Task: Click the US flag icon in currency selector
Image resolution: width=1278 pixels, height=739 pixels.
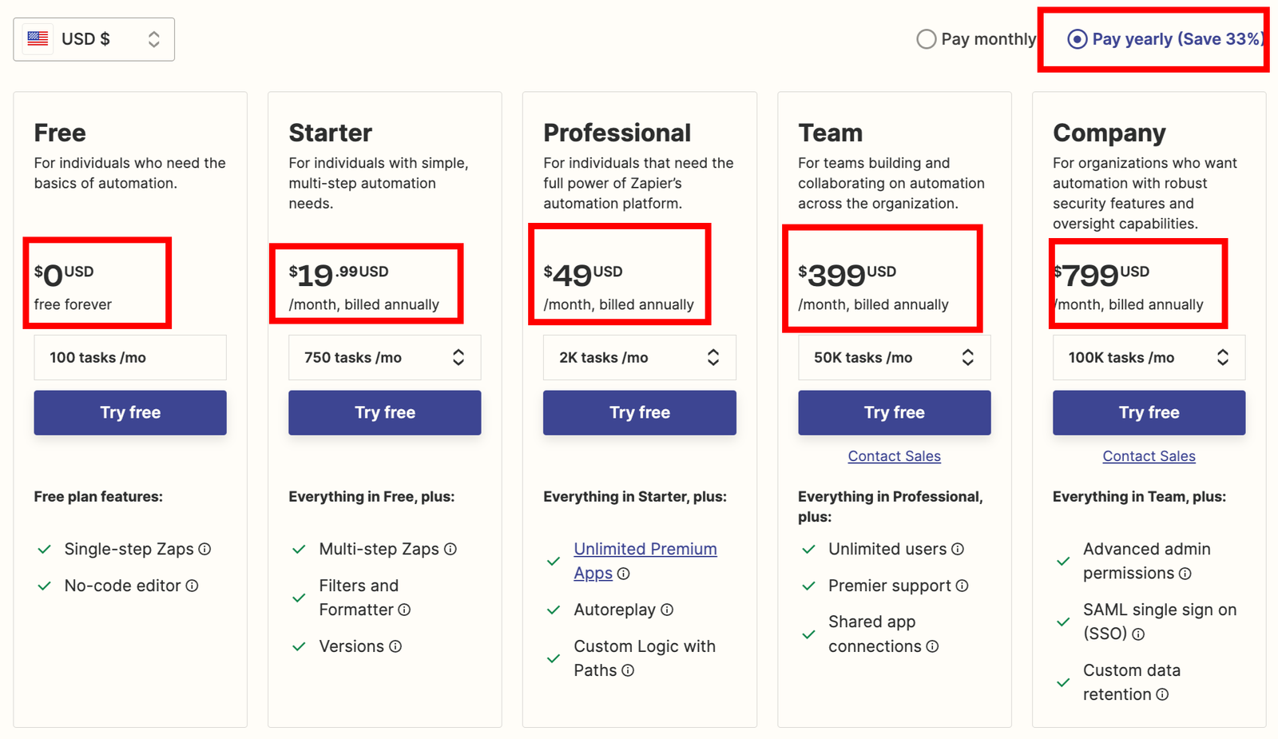Action: 38,38
